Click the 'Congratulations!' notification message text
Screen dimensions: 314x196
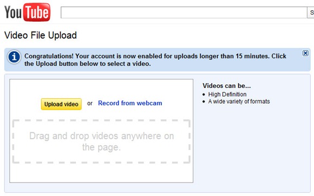(x=155, y=60)
